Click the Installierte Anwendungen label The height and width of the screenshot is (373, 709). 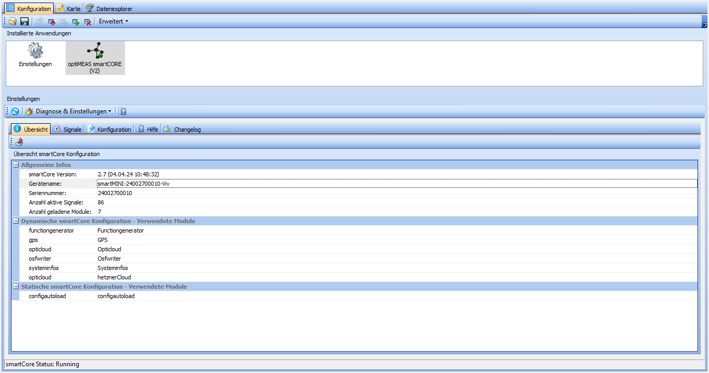[39, 33]
